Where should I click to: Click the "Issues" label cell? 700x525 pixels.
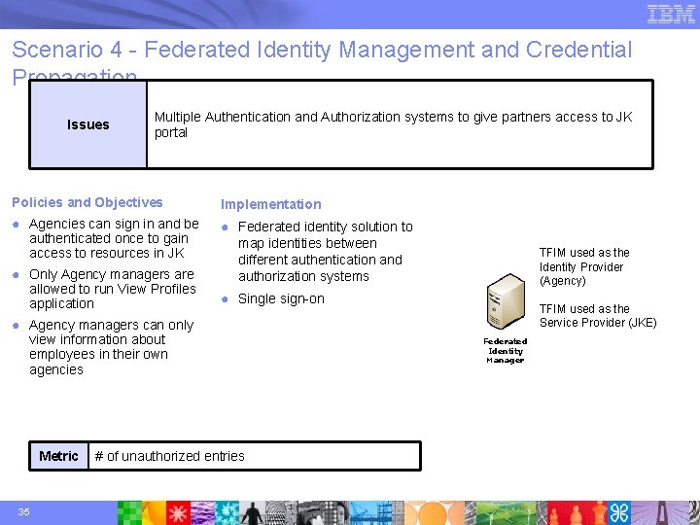[87, 124]
